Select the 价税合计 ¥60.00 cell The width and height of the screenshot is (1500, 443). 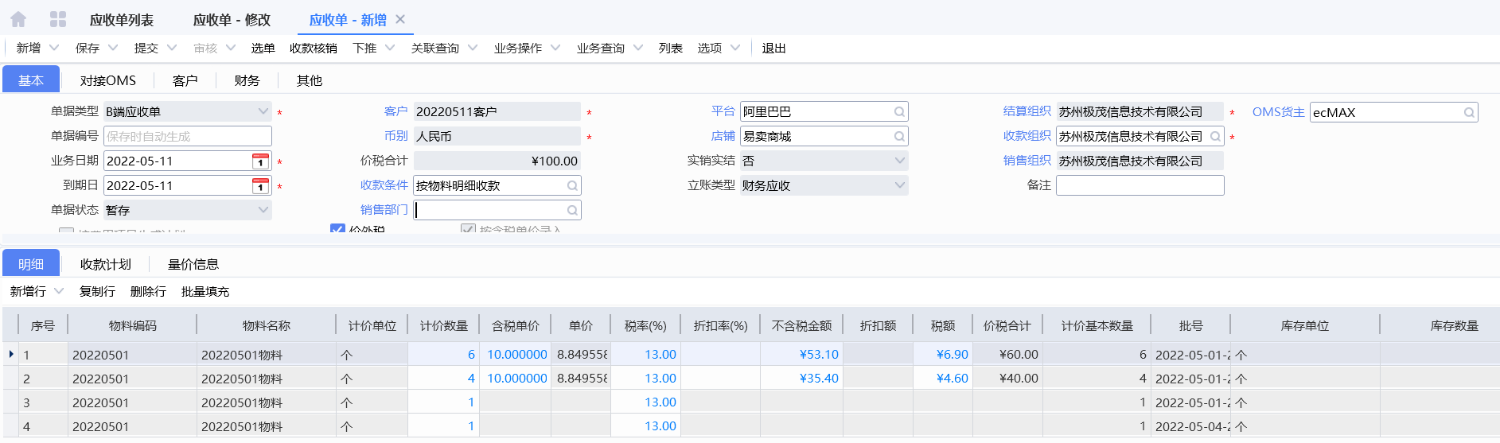1007,354
